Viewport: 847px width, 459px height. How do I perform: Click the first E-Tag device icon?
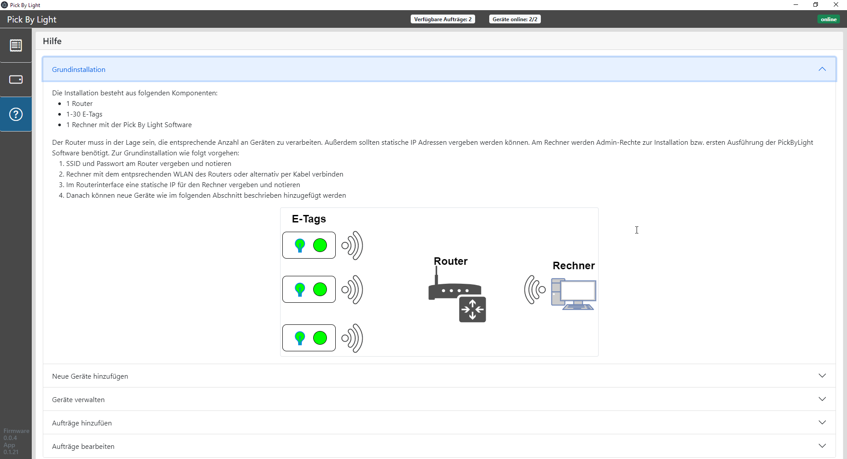point(309,245)
